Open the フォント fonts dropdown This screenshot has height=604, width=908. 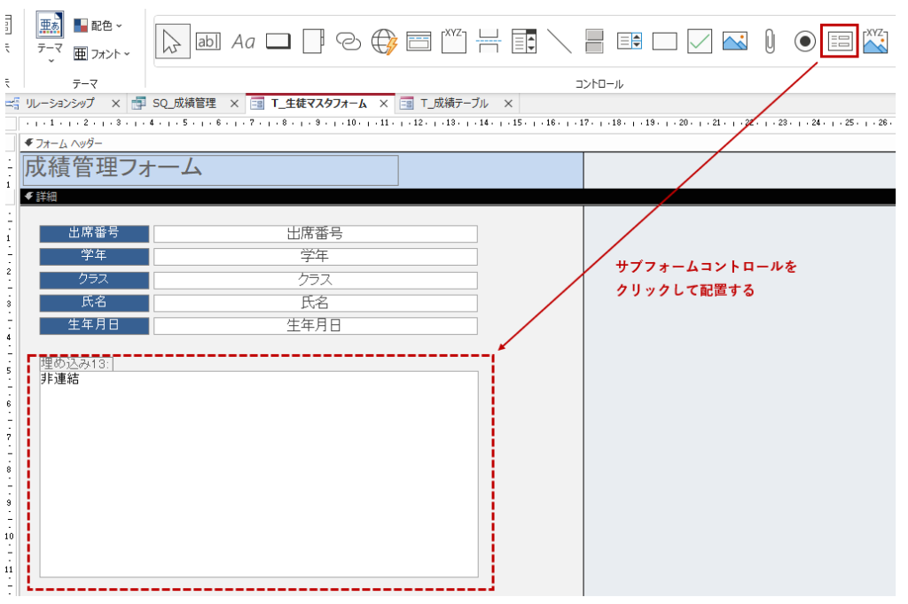click(x=102, y=54)
